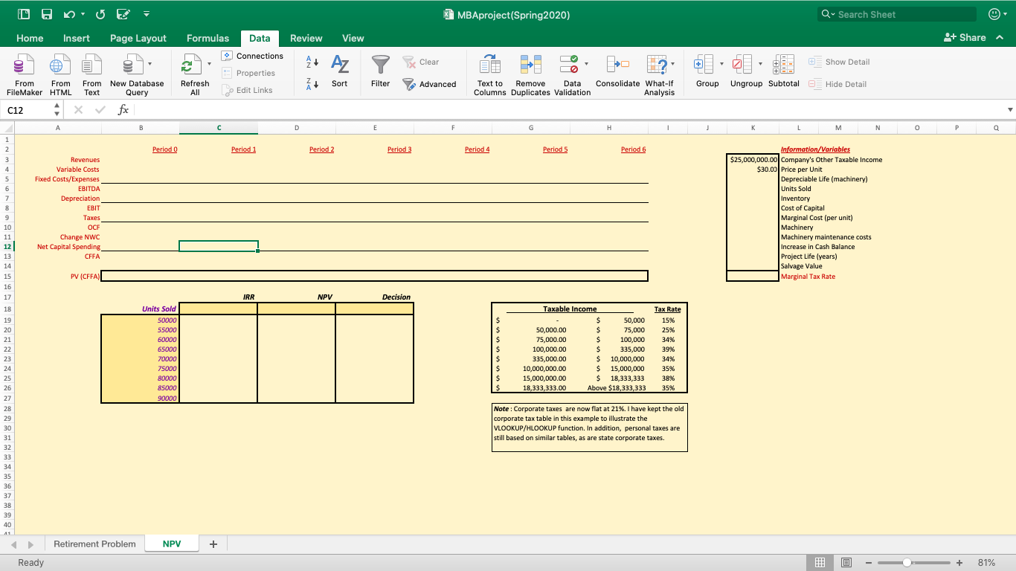1016x571 pixels.
Task: Click the New Database Query icon
Action: tap(132, 65)
